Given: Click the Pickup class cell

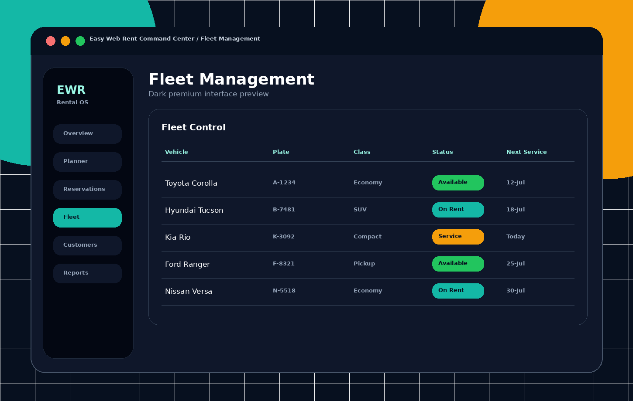Looking at the screenshot, I should tap(364, 264).
